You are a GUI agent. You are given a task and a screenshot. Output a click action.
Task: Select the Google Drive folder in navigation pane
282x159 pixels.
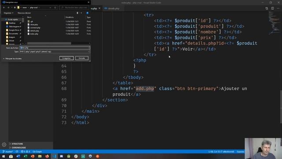pos(14,30)
